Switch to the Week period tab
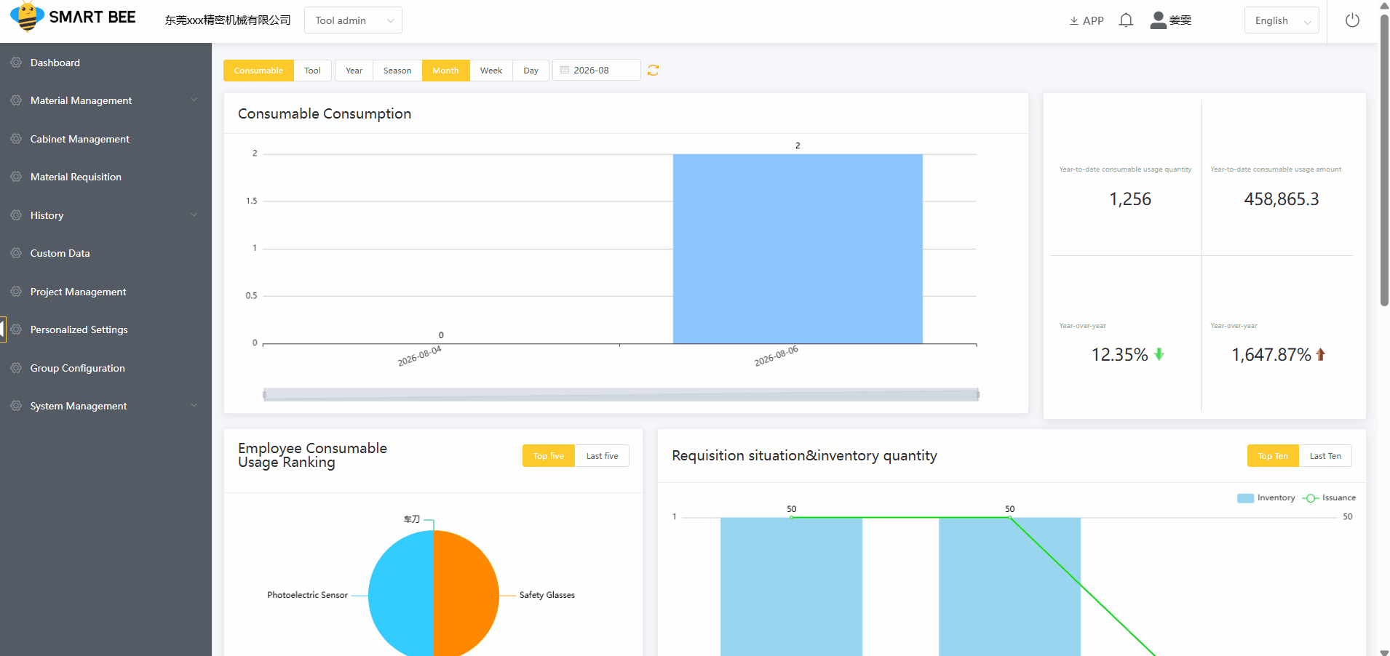 (x=491, y=71)
